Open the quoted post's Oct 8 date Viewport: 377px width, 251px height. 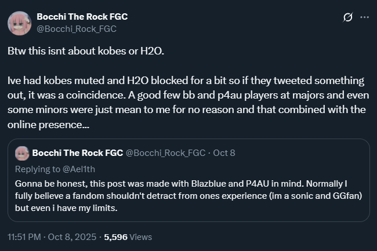pyautogui.click(x=224, y=153)
